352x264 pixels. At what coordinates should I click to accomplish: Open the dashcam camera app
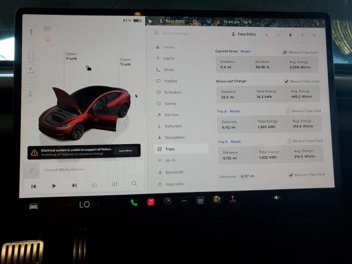tap(167, 201)
